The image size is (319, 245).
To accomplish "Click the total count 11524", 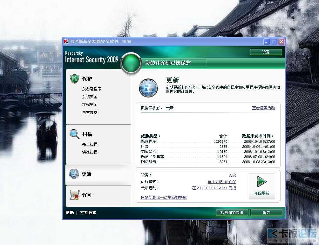I will (222, 157).
